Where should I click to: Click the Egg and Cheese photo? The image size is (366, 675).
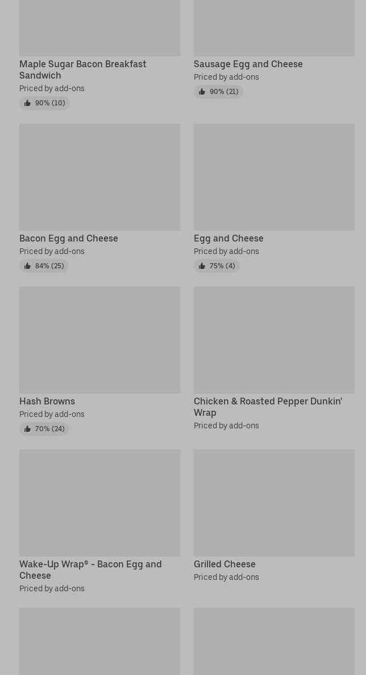(274, 177)
